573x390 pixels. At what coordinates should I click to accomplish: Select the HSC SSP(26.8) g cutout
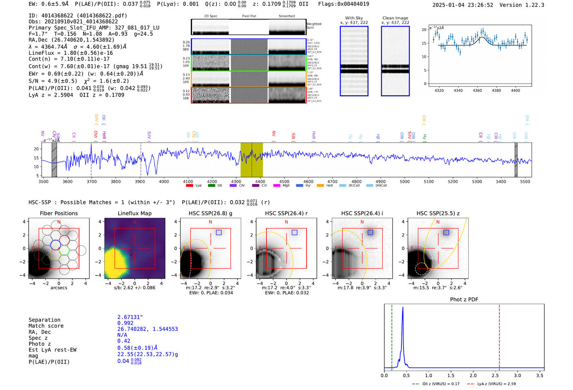(x=210, y=248)
